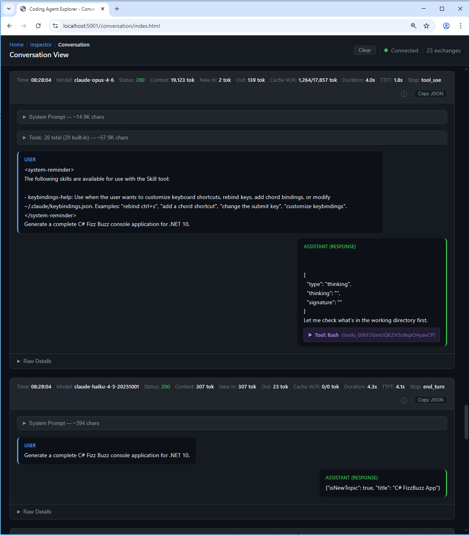The width and height of the screenshot is (469, 535).
Task: Click stop reason 'tool_use' value
Action: coord(431,80)
